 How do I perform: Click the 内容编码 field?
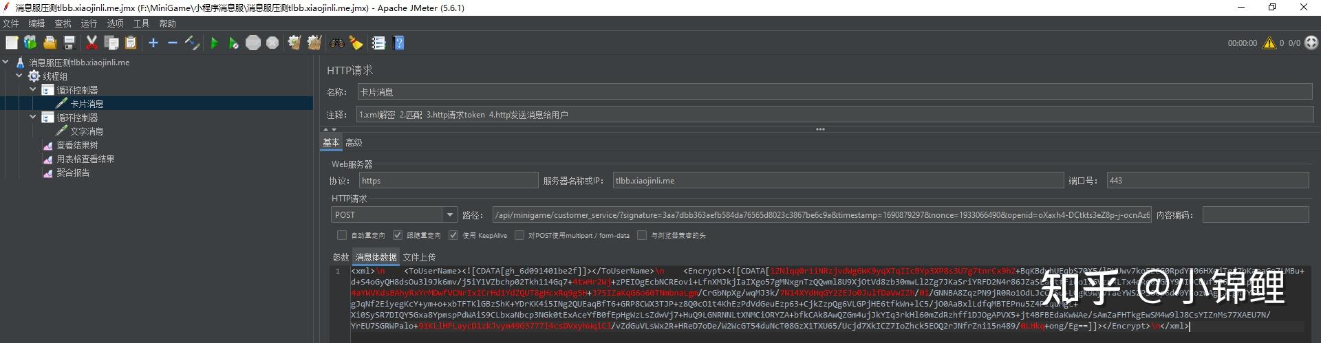coord(1256,215)
